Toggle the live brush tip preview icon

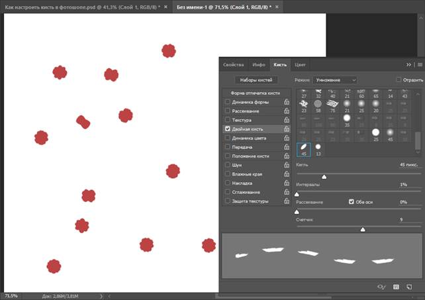coord(381,287)
